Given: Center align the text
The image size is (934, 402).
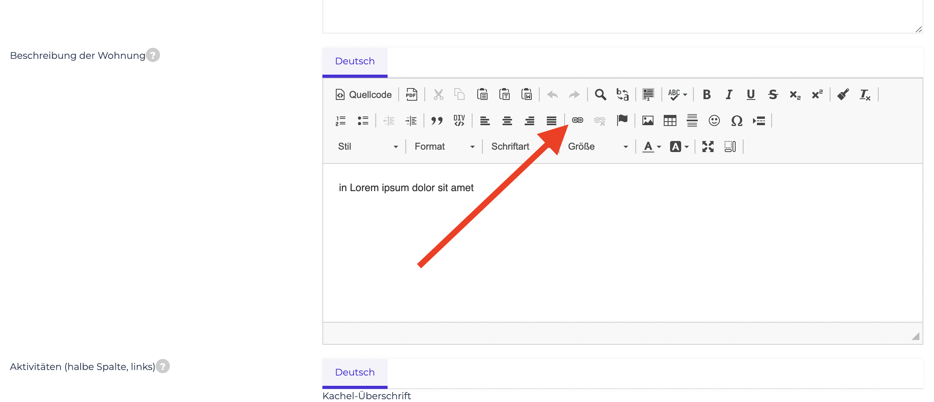Looking at the screenshot, I should (507, 120).
